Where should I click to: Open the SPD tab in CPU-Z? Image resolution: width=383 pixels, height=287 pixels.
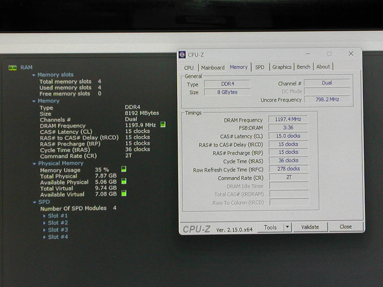[x=260, y=67]
